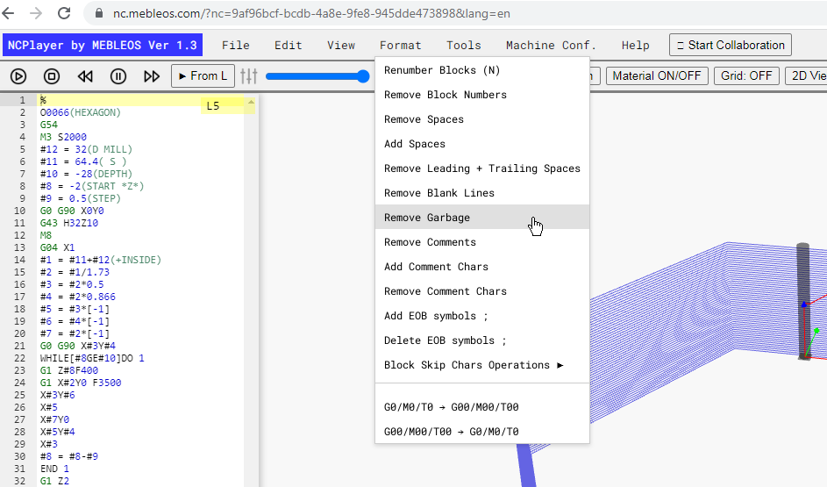The height and width of the screenshot is (487, 827).
Task: Stop simulation with the stop icon
Action: 52,76
